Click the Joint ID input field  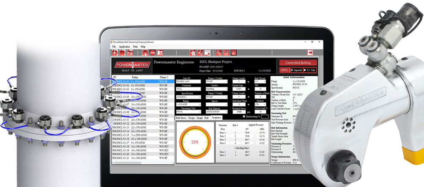click(x=188, y=81)
